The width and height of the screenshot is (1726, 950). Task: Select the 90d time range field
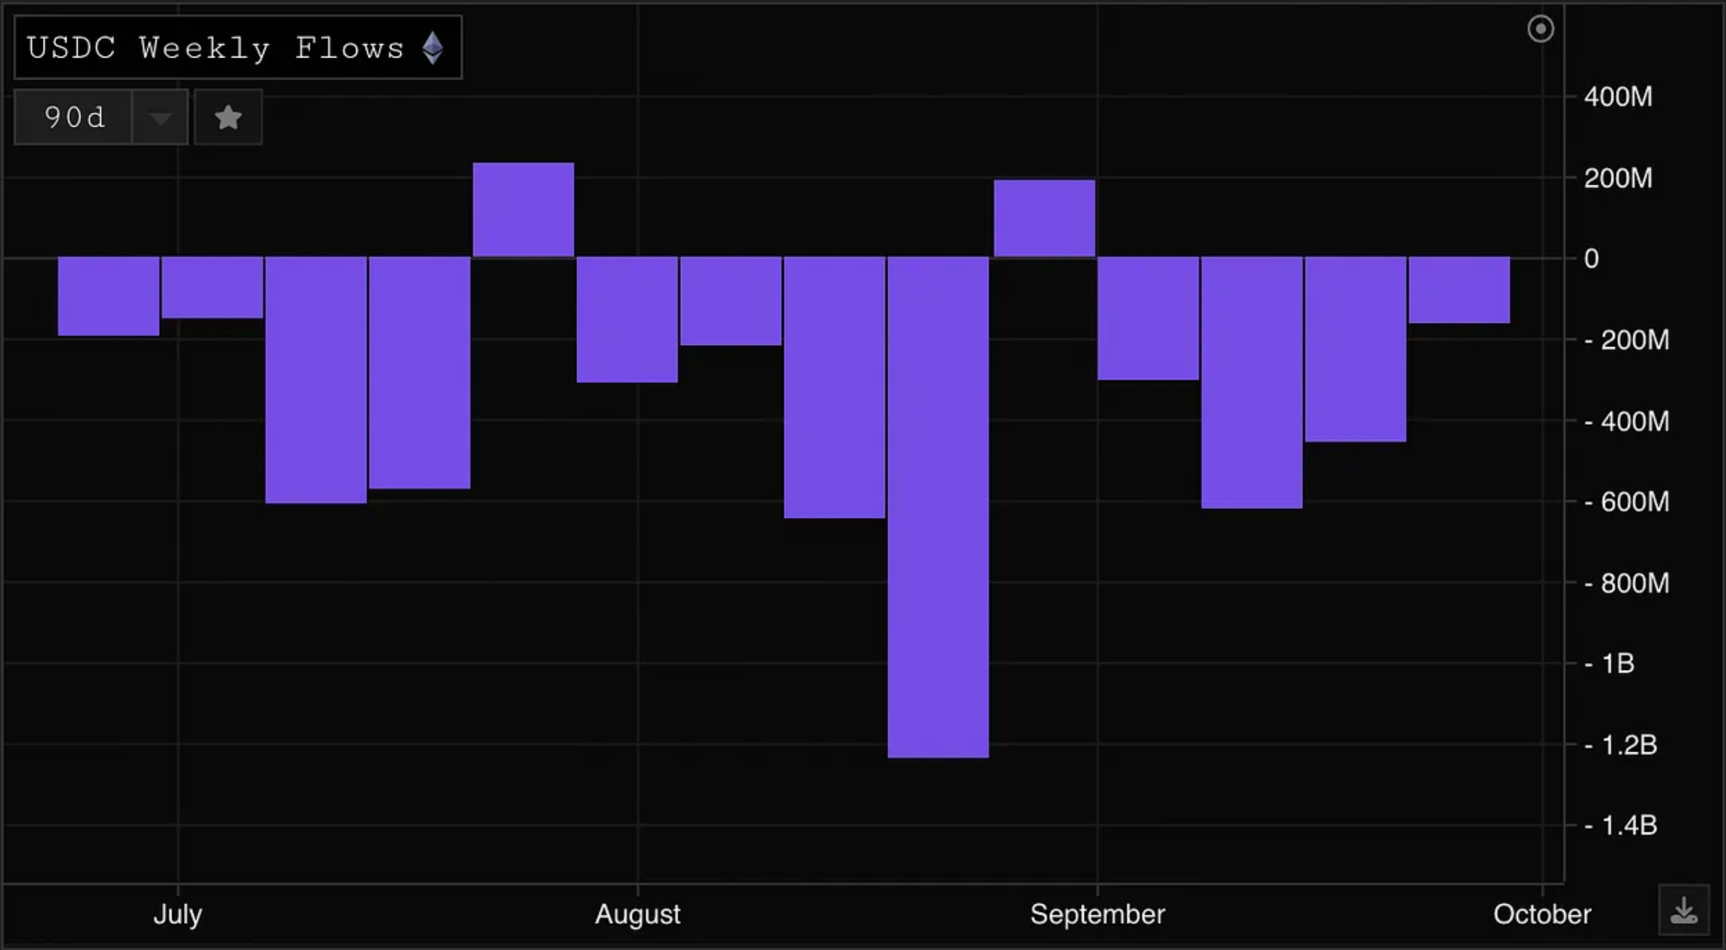tap(74, 117)
